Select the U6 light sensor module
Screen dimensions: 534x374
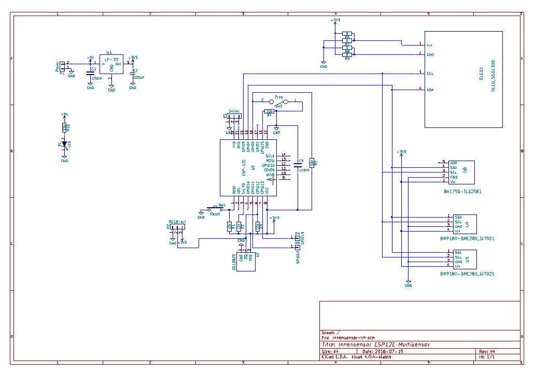tap(461, 172)
